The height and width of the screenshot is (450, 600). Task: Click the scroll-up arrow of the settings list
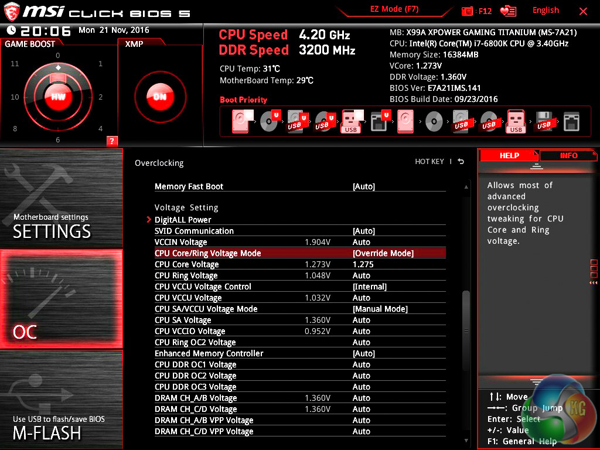pyautogui.click(x=466, y=187)
